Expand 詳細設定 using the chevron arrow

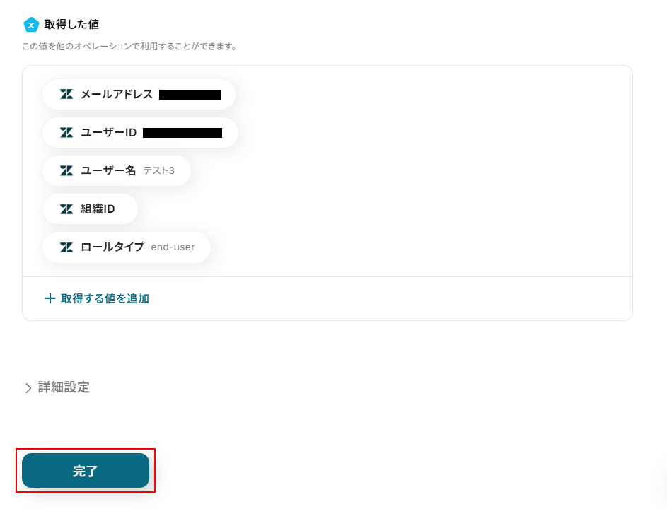point(28,387)
